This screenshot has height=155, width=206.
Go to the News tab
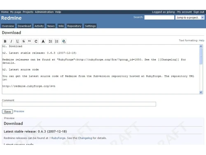tap(51, 26)
